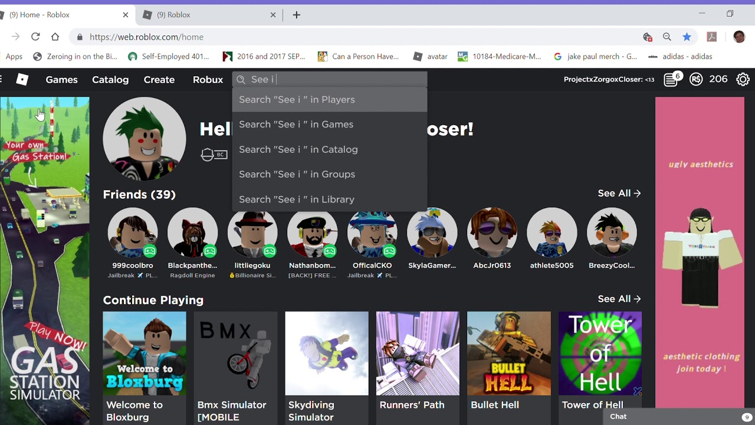Click the search magnifier icon
This screenshot has width=755, height=425.
[x=241, y=80]
